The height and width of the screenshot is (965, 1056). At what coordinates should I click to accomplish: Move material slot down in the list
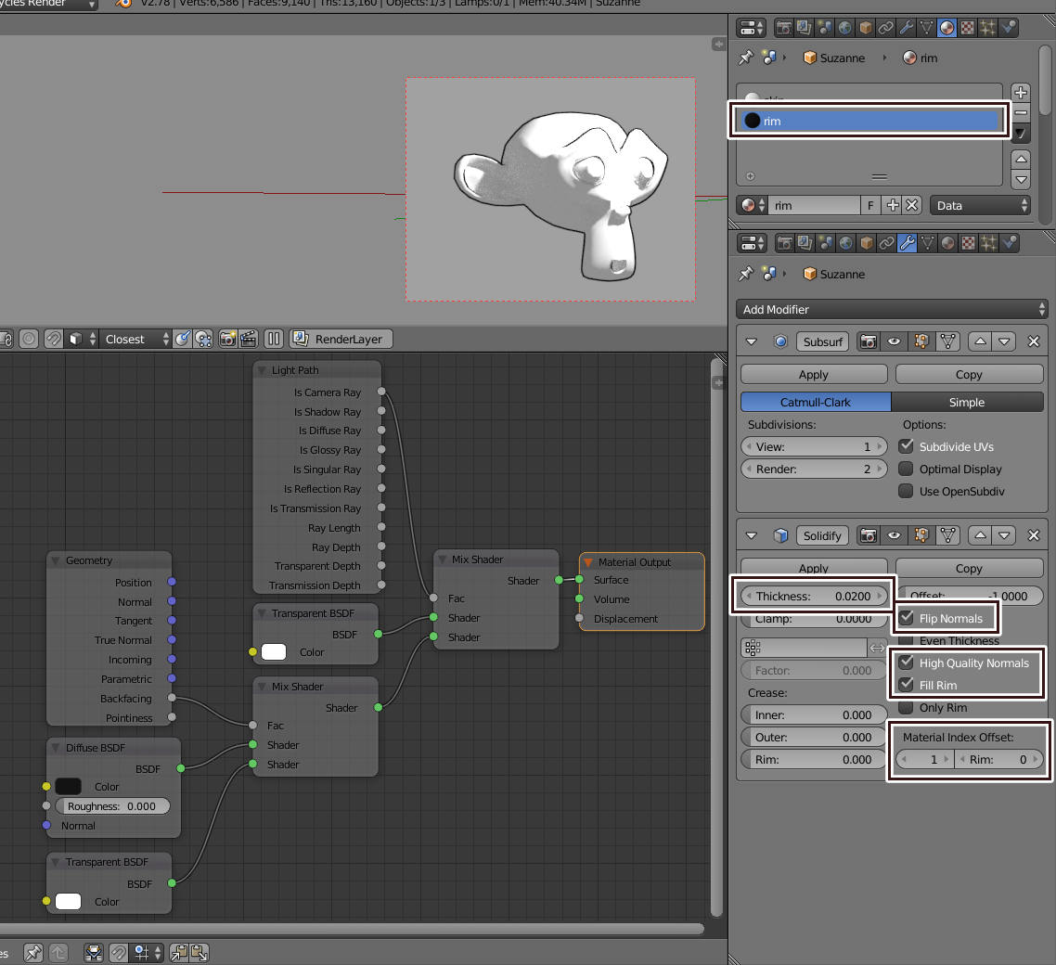click(1021, 179)
